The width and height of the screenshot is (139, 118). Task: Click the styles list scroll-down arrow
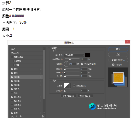[44, 113]
